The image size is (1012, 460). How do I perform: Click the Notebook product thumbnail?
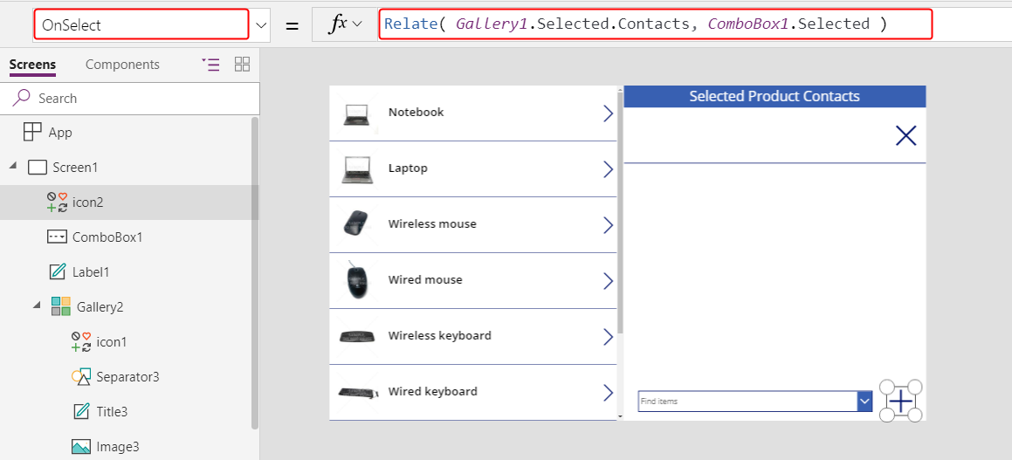[357, 115]
